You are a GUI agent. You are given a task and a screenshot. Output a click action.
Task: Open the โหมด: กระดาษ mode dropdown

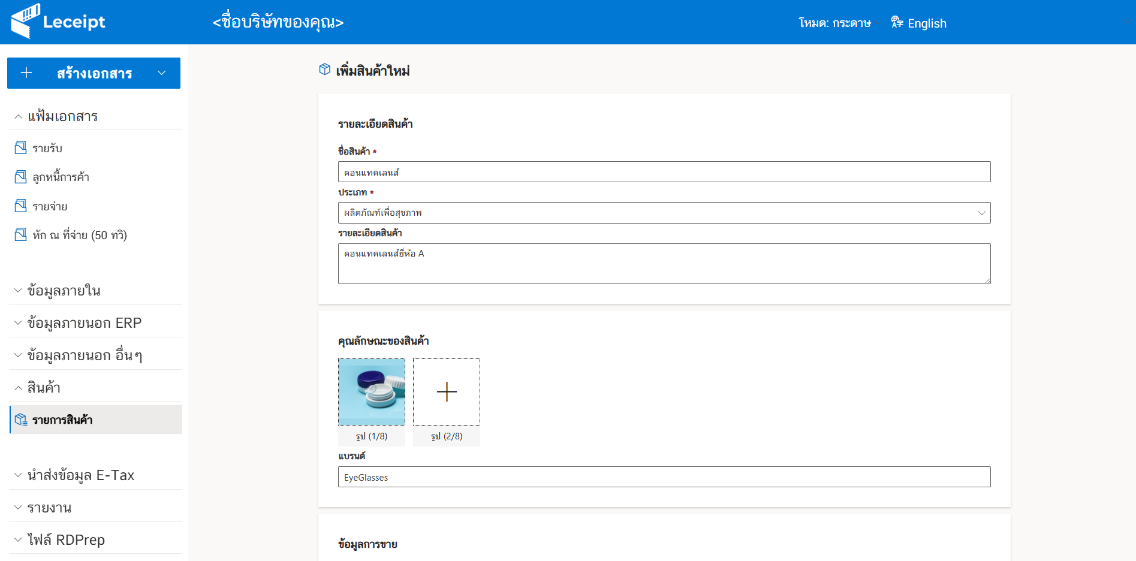point(839,23)
